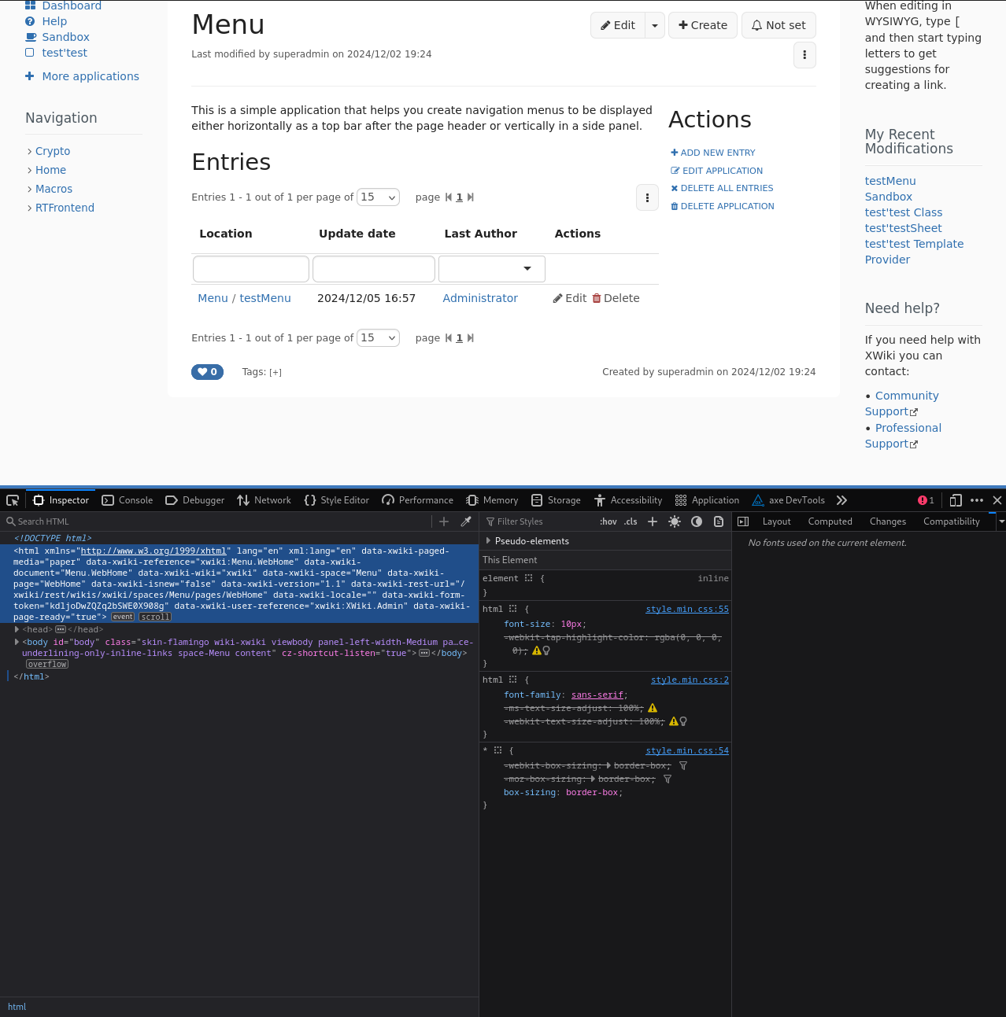Open Administrator author link

[480, 298]
